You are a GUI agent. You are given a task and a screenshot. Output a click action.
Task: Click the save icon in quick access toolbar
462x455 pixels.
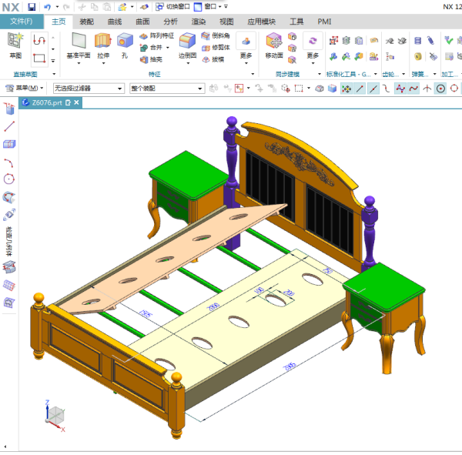(x=32, y=6)
